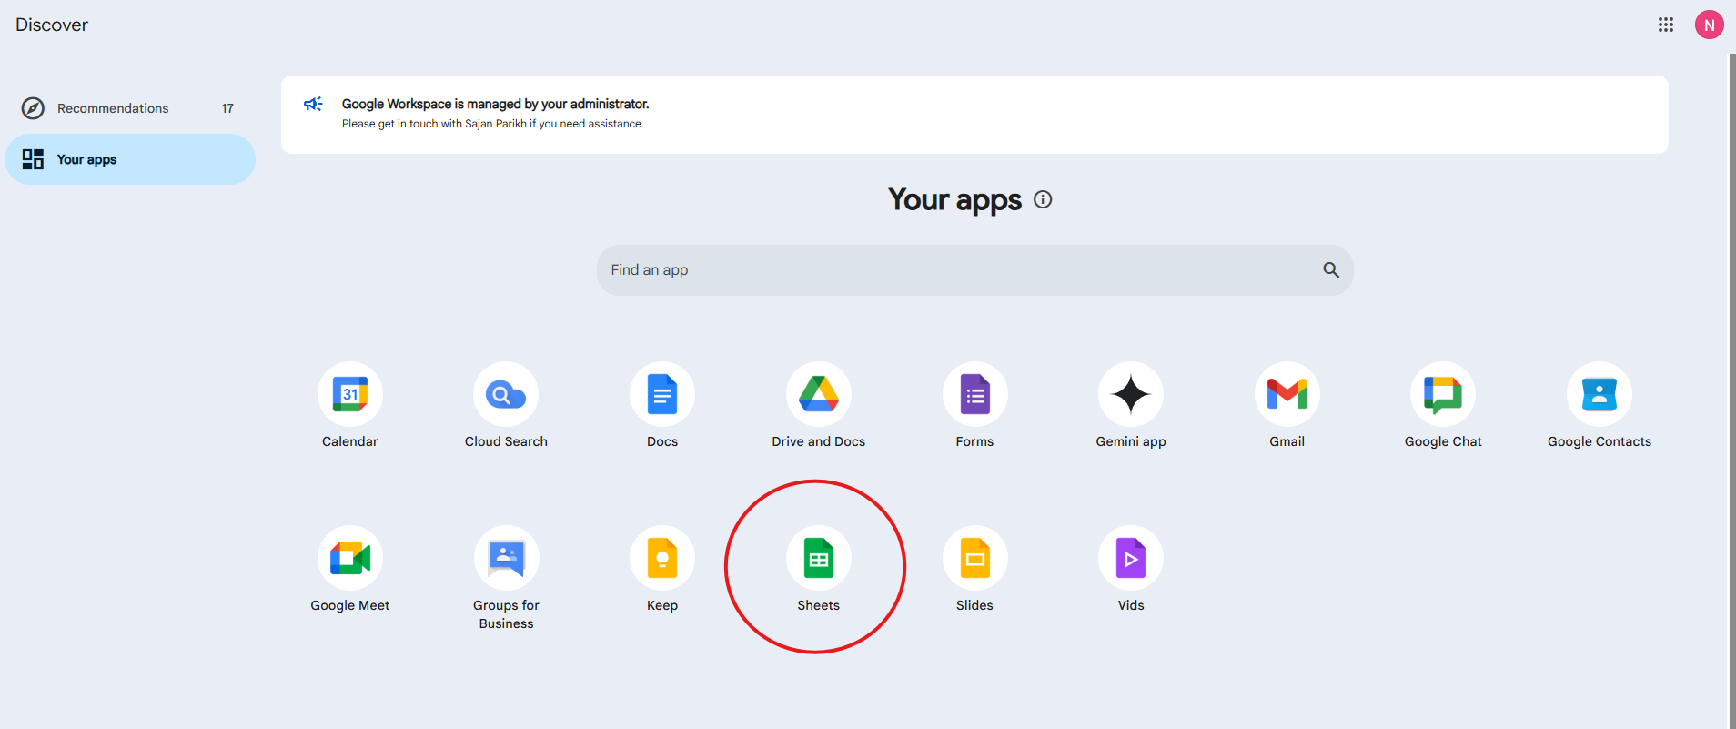Click the page vertical scrollbar
The width and height of the screenshot is (1736, 729).
tap(1731, 391)
